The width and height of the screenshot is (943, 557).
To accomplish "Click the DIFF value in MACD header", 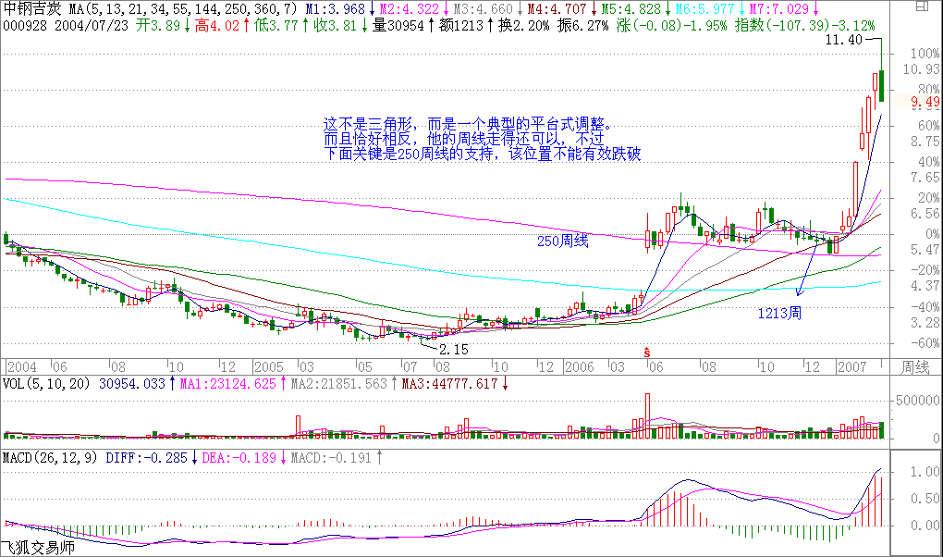I will click(x=146, y=457).
